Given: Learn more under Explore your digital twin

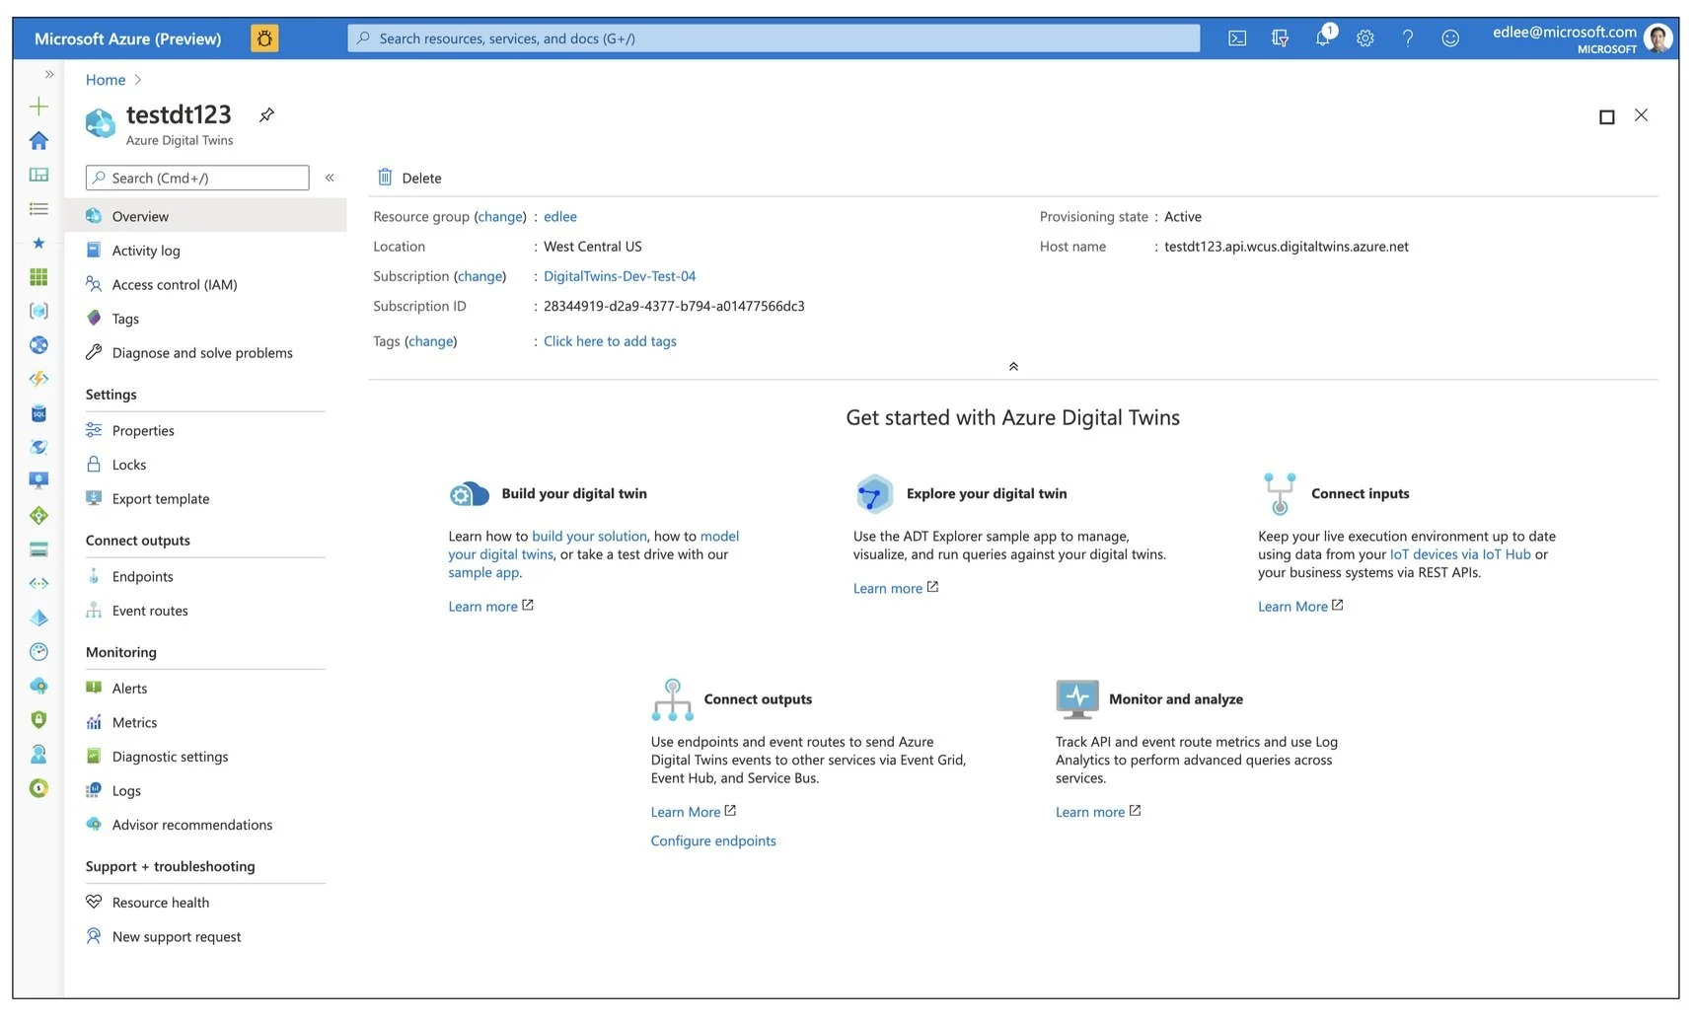Looking at the screenshot, I should (896, 589).
